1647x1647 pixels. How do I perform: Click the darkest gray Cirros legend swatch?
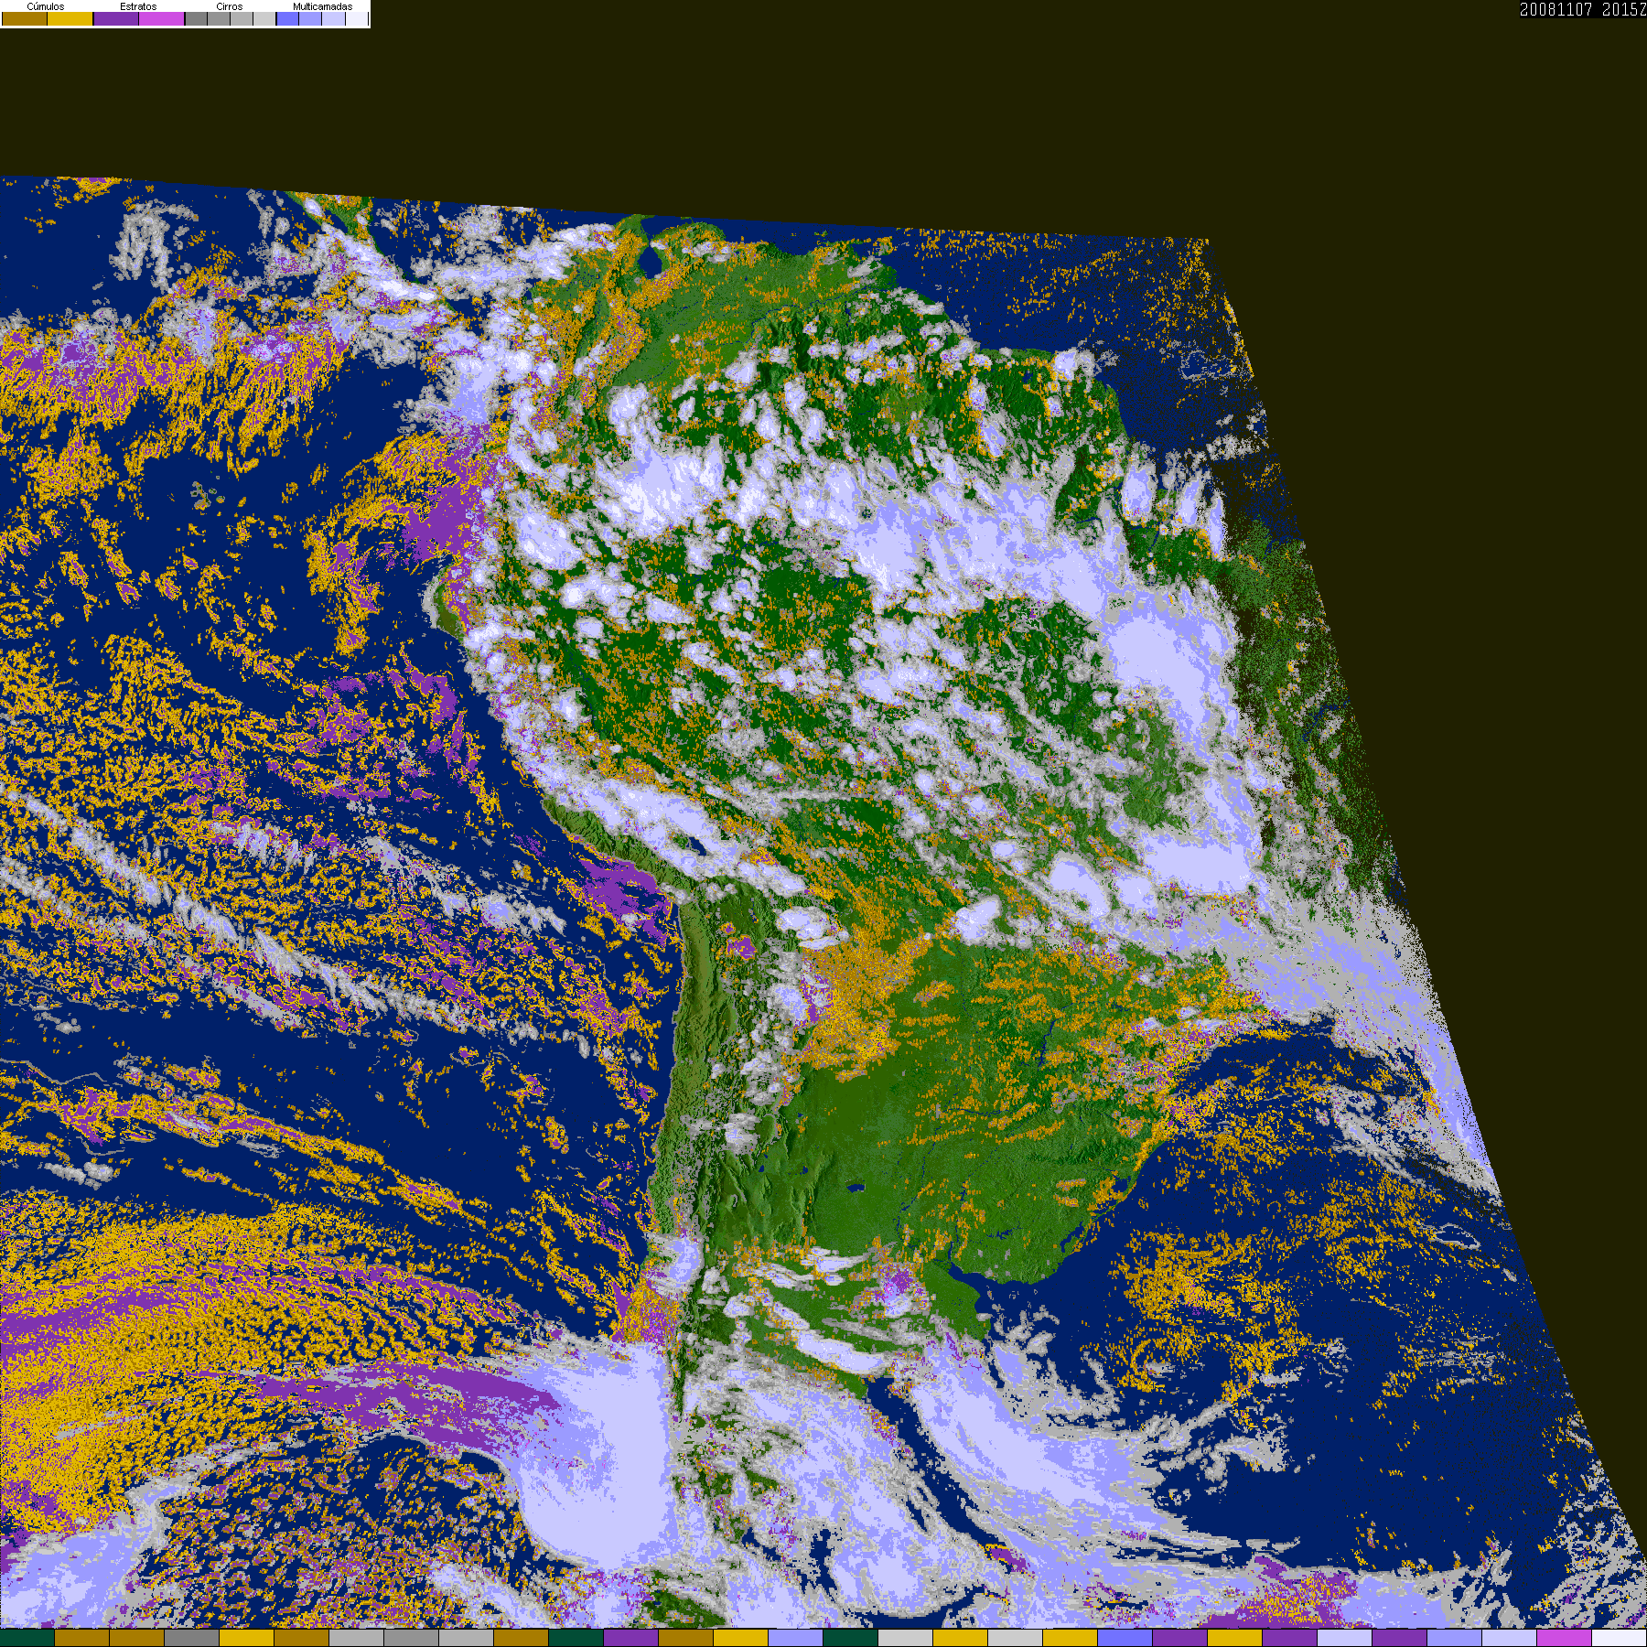(196, 18)
